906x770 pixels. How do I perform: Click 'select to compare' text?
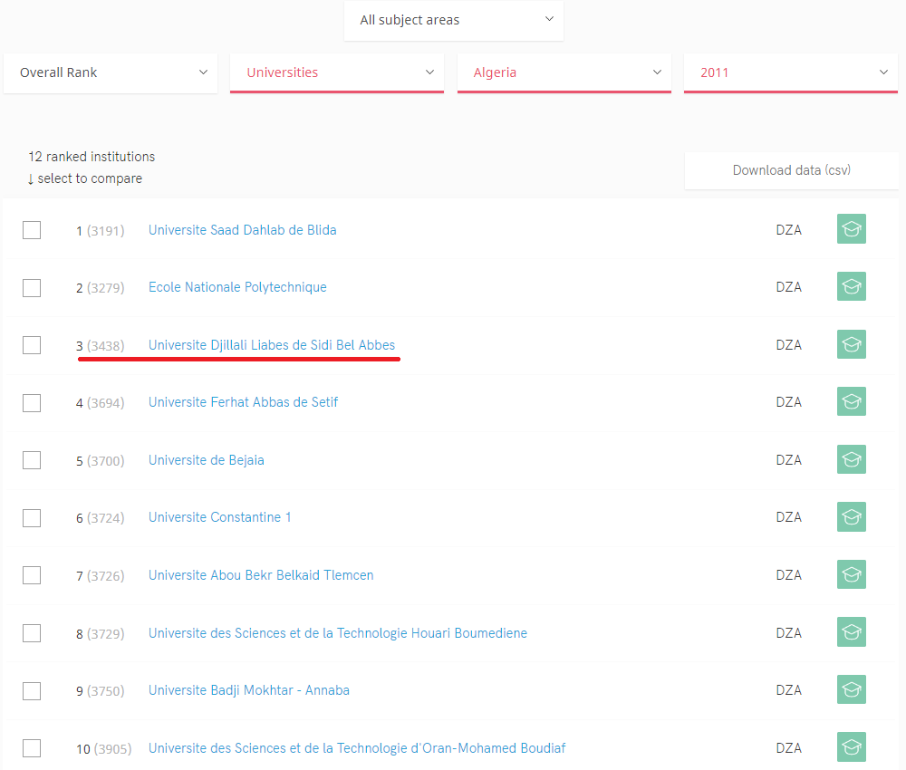point(90,178)
